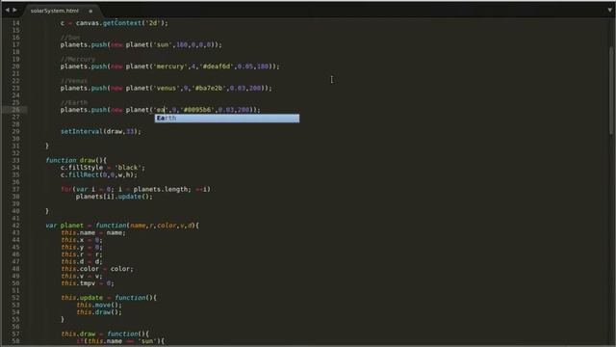
Task: Click the this.draw = function line
Action: tap(105, 334)
